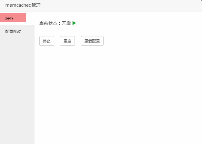Image resolution: width=202 pixels, height=144 pixels.
Task: Click the 当前状态：开启 status text
Action: pos(55,23)
